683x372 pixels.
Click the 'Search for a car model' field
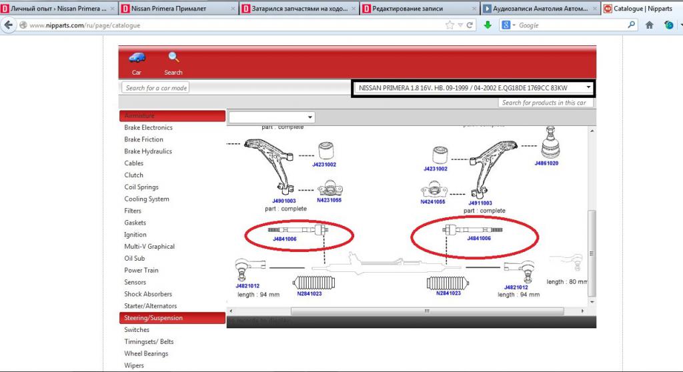tap(155, 87)
